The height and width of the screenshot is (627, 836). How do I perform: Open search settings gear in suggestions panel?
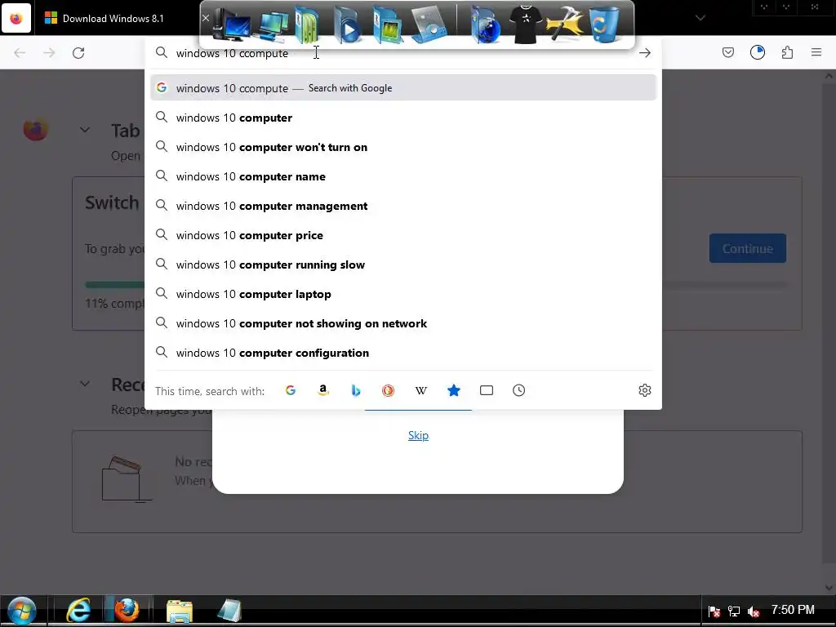645,390
